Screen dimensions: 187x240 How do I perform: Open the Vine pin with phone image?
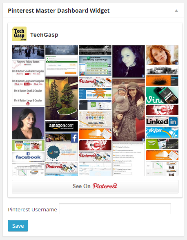[162, 95]
